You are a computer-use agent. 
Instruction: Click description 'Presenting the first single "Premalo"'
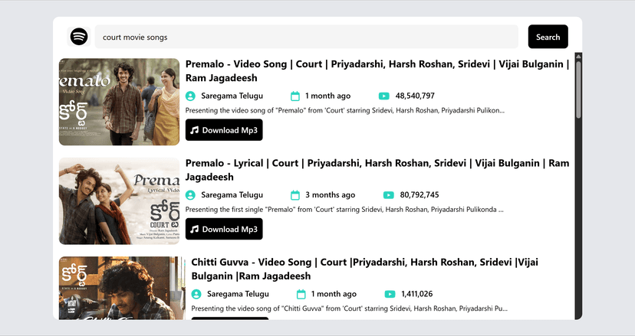click(344, 210)
